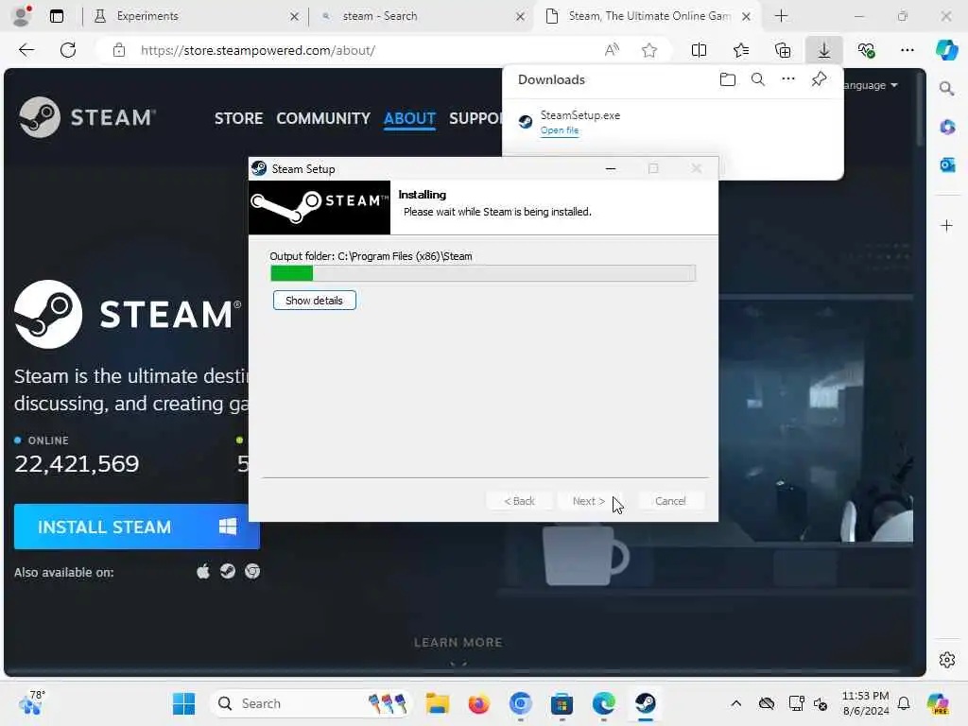Minimize the Steam Setup window
This screenshot has width=968, height=726.
coord(611,168)
